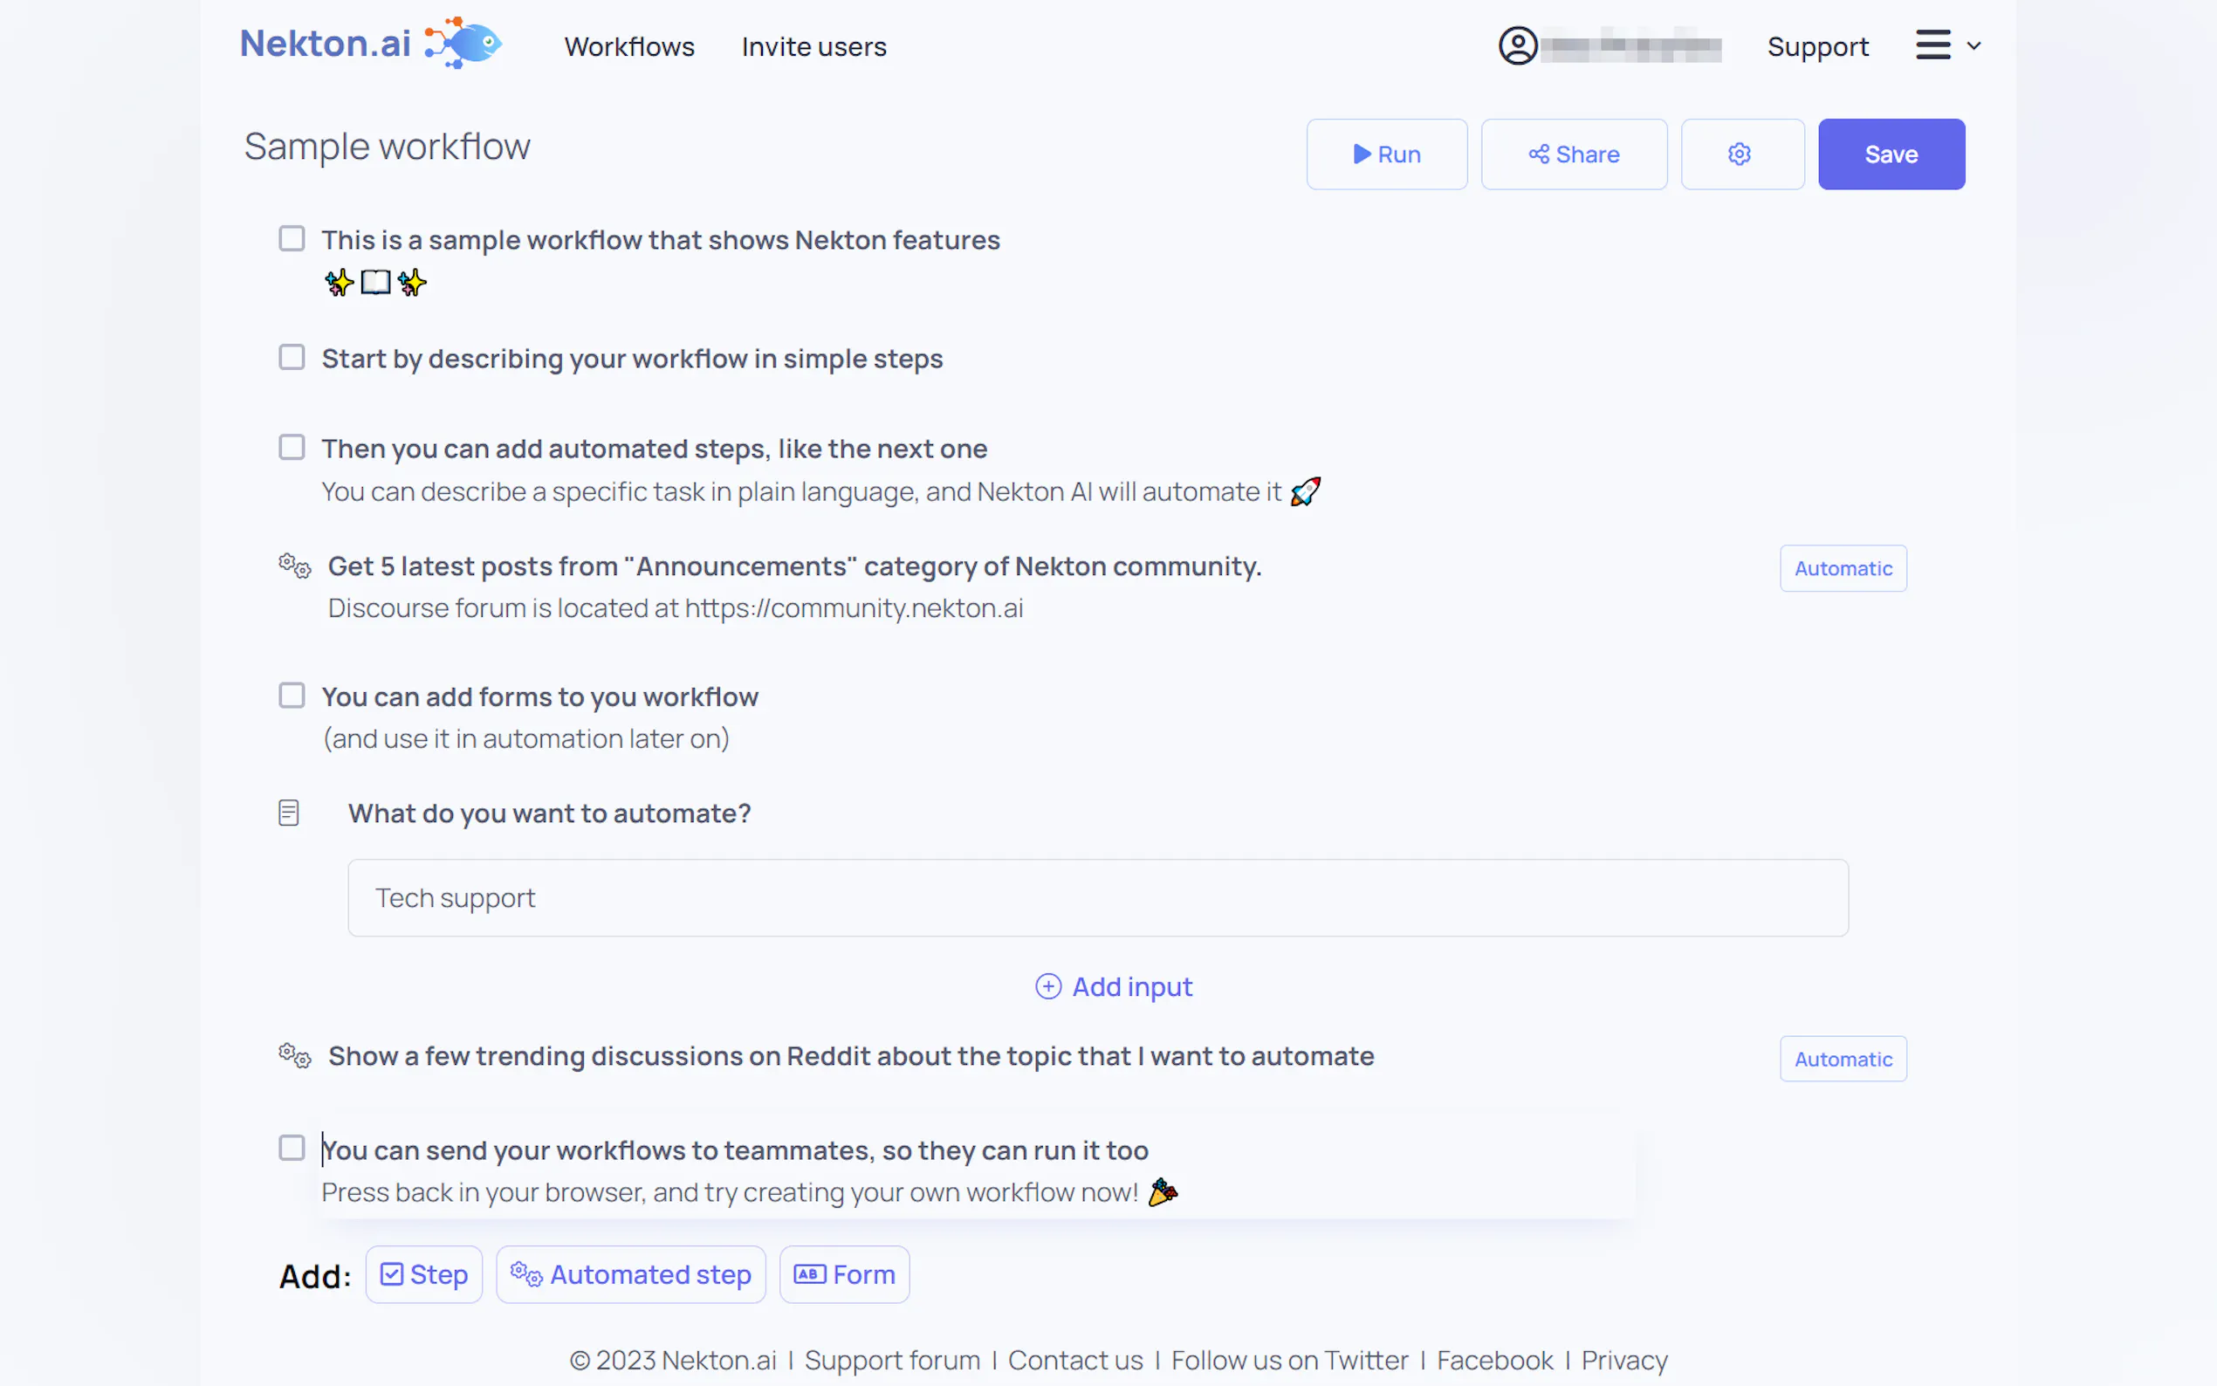Click the 'Tech support' input field

click(x=1097, y=897)
